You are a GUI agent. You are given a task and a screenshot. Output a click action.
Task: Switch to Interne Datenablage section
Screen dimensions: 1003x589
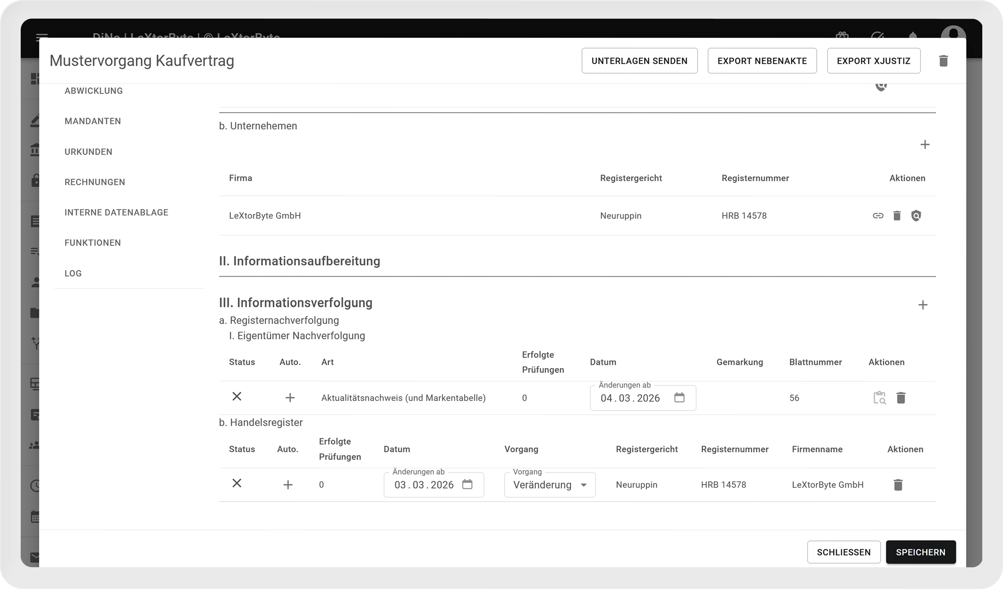(116, 212)
